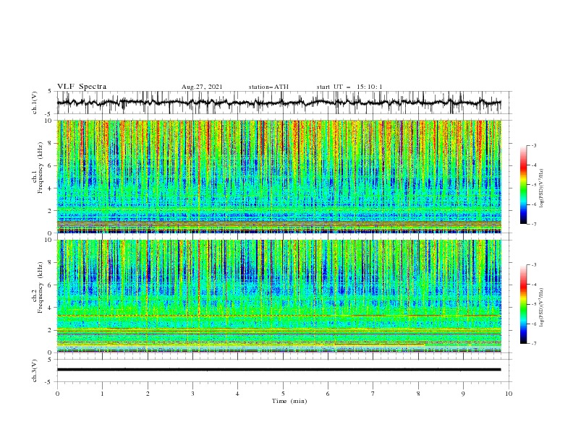
Task: Click the ch.1 spectrogram panel
Action: click(x=279, y=176)
